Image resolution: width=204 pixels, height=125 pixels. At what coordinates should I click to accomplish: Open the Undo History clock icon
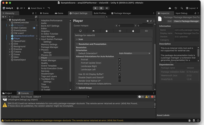pyautogui.click(x=176, y=8)
